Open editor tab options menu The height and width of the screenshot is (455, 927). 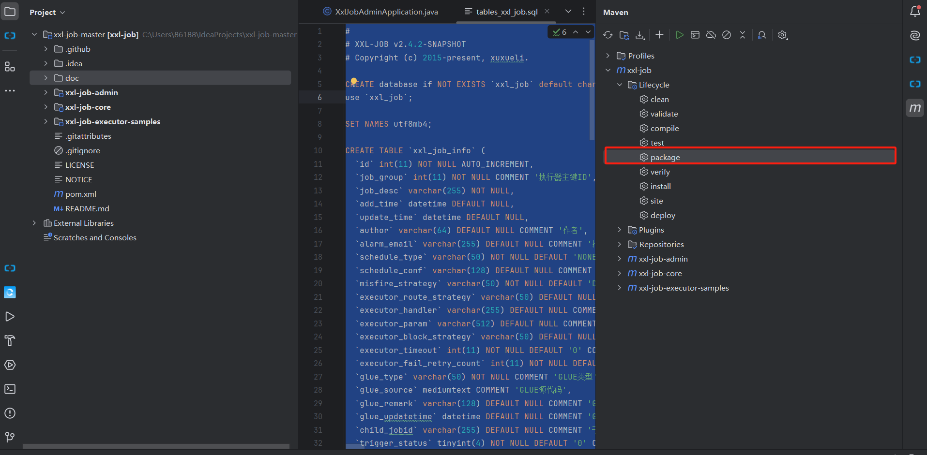(x=584, y=11)
